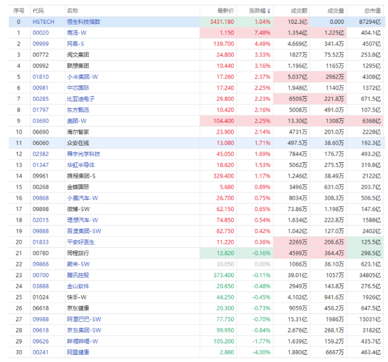The width and height of the screenshot is (388, 362).
Task: Open the 东方甄选 stock link
Action: [78, 110]
